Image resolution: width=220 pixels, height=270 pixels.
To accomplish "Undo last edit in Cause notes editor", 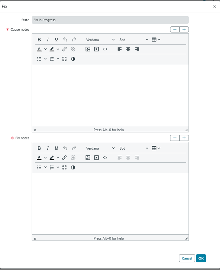I will click(x=65, y=39).
